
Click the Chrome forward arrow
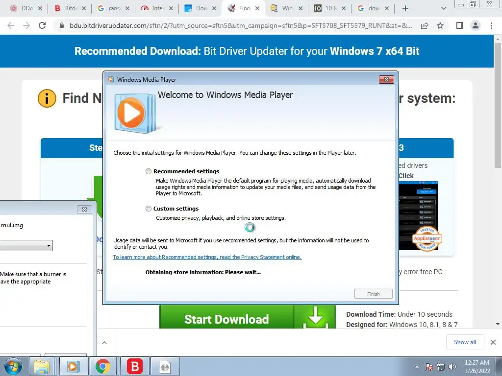click(26, 25)
